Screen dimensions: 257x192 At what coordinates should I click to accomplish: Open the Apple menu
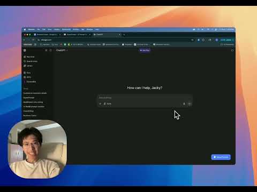click(x=25, y=29)
